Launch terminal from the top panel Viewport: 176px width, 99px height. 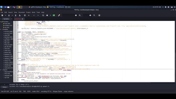(x=11, y=7)
